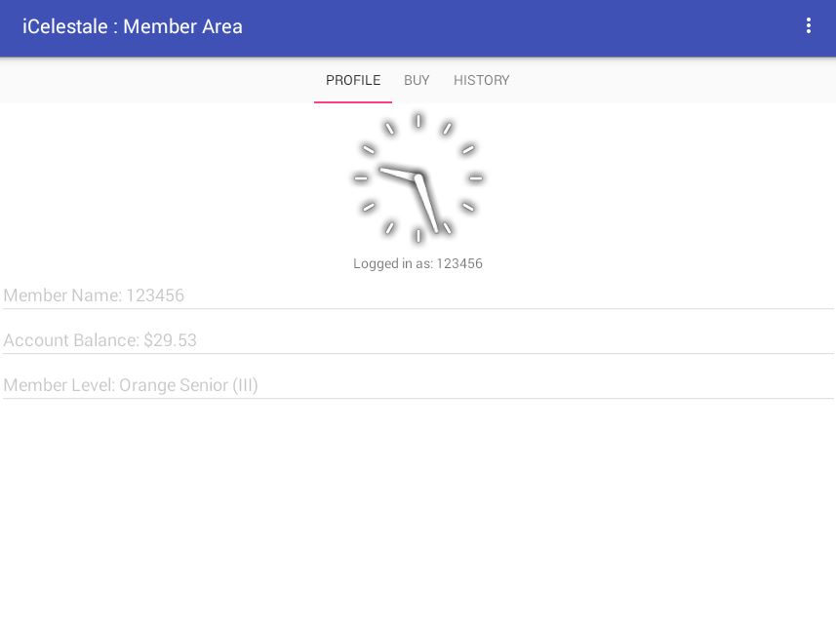The height and width of the screenshot is (628, 836).
Task: Select the PROFILE tab
Action: (x=353, y=80)
